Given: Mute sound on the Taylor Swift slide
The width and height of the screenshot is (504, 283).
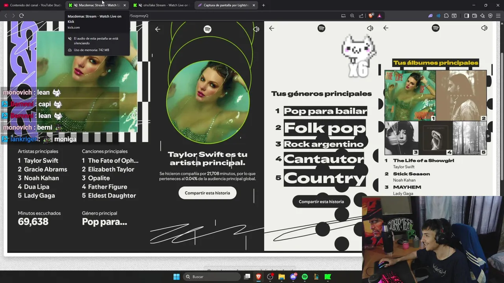Looking at the screenshot, I should tap(256, 29).
